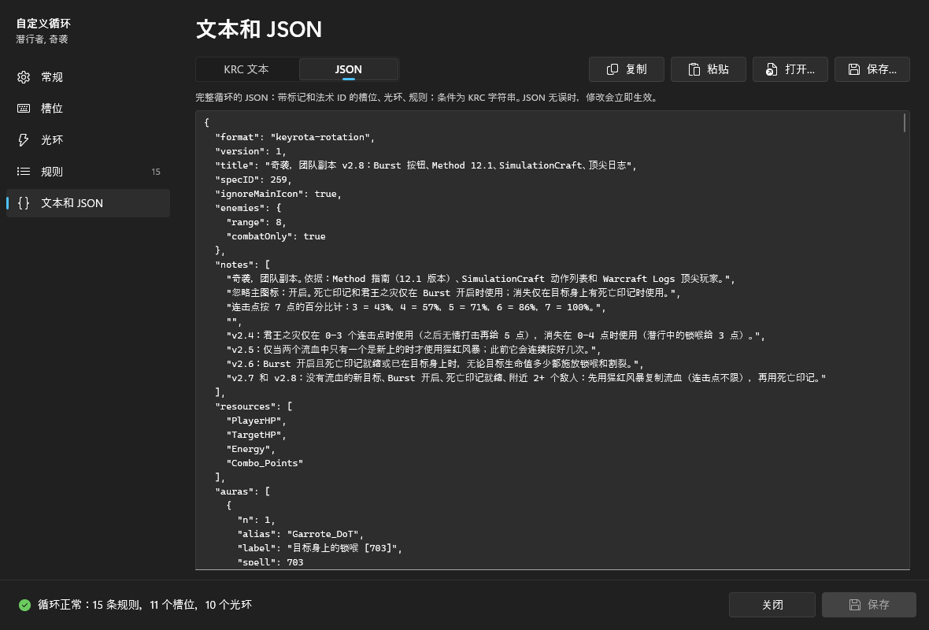
Task: Click the "format": "keyrota-rotation" line
Action: [x=295, y=137]
